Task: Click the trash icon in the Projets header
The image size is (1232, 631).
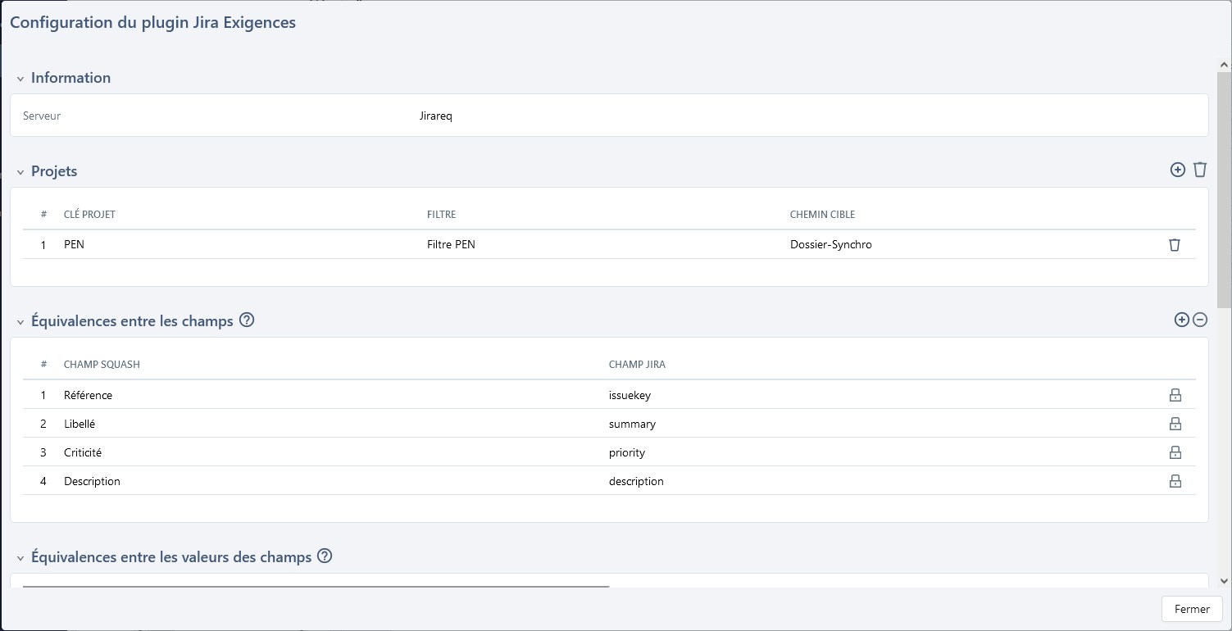Action: (x=1200, y=170)
